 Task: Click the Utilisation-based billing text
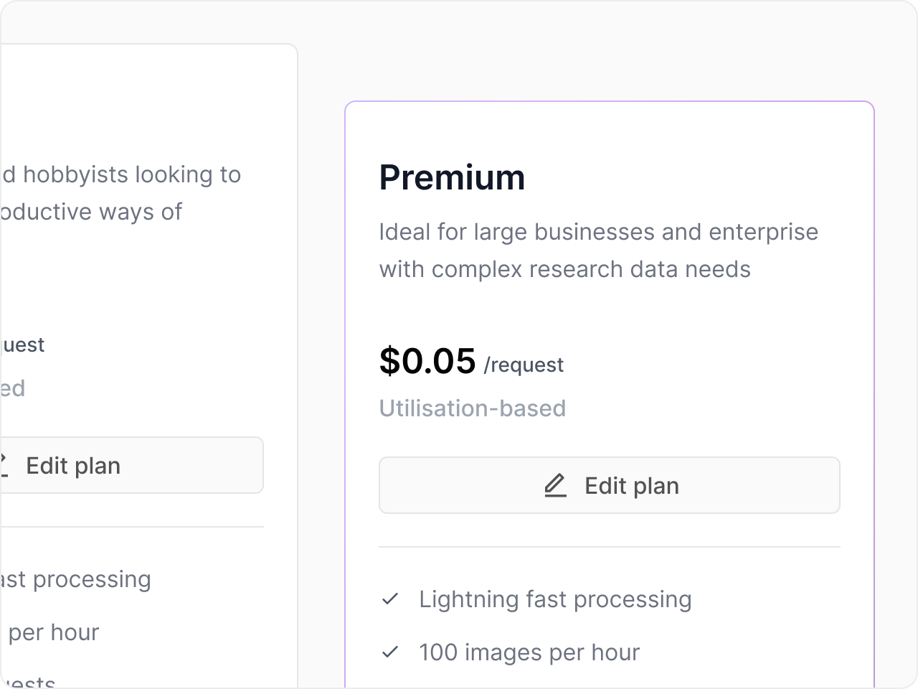472,408
